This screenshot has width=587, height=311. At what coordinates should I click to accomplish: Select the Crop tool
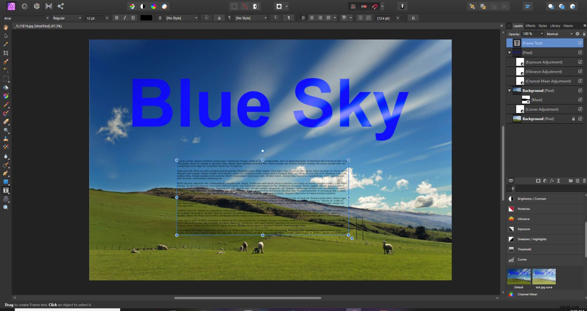5,53
